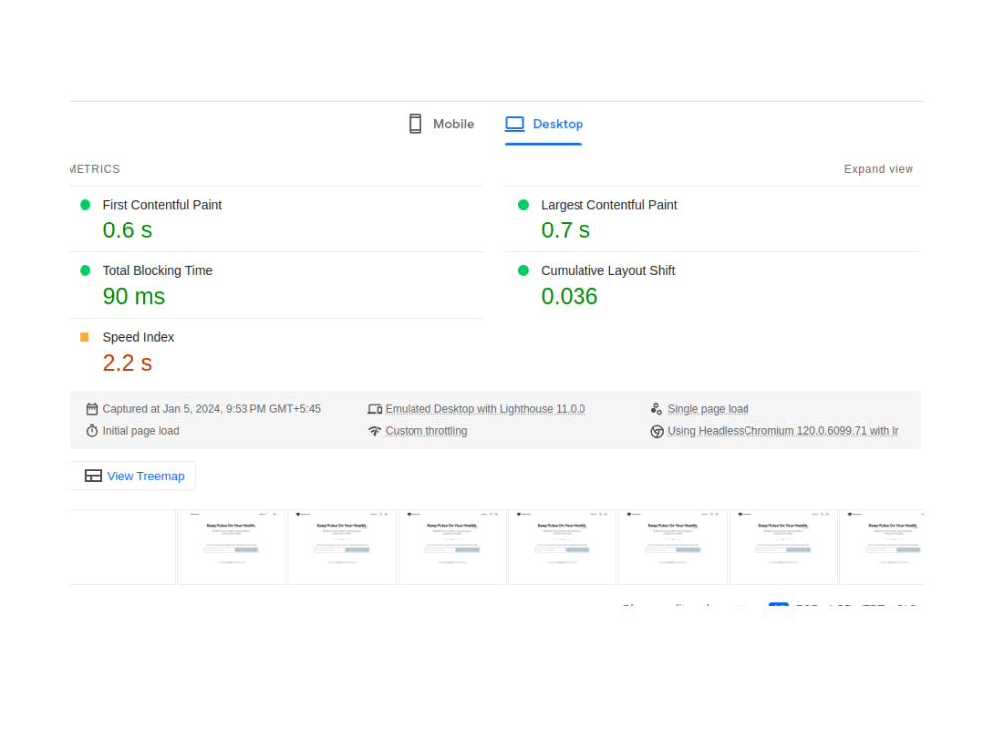Click the orange square beside Speed Index
Screen dimensions: 994x745
tap(84, 337)
